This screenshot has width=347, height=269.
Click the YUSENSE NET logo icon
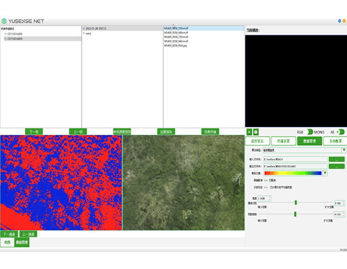point(4,21)
